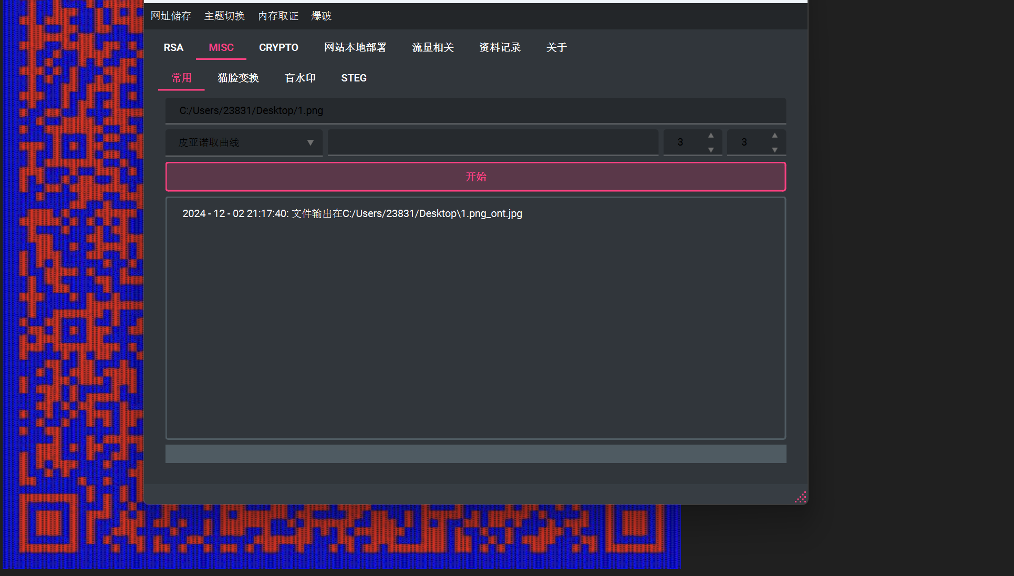Switch to the 猫脸变换 sub-tab
Viewport: 1014px width, 576px height.
pyautogui.click(x=238, y=78)
